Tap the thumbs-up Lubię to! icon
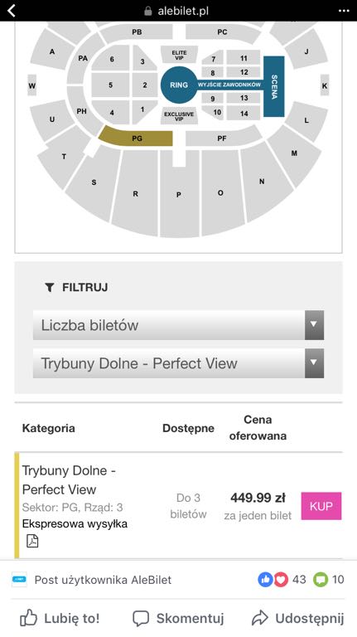 click(28, 619)
